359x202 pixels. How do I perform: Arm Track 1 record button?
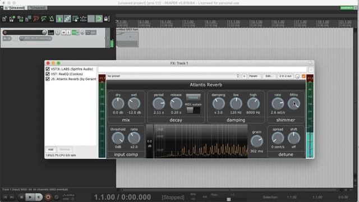(5, 33)
